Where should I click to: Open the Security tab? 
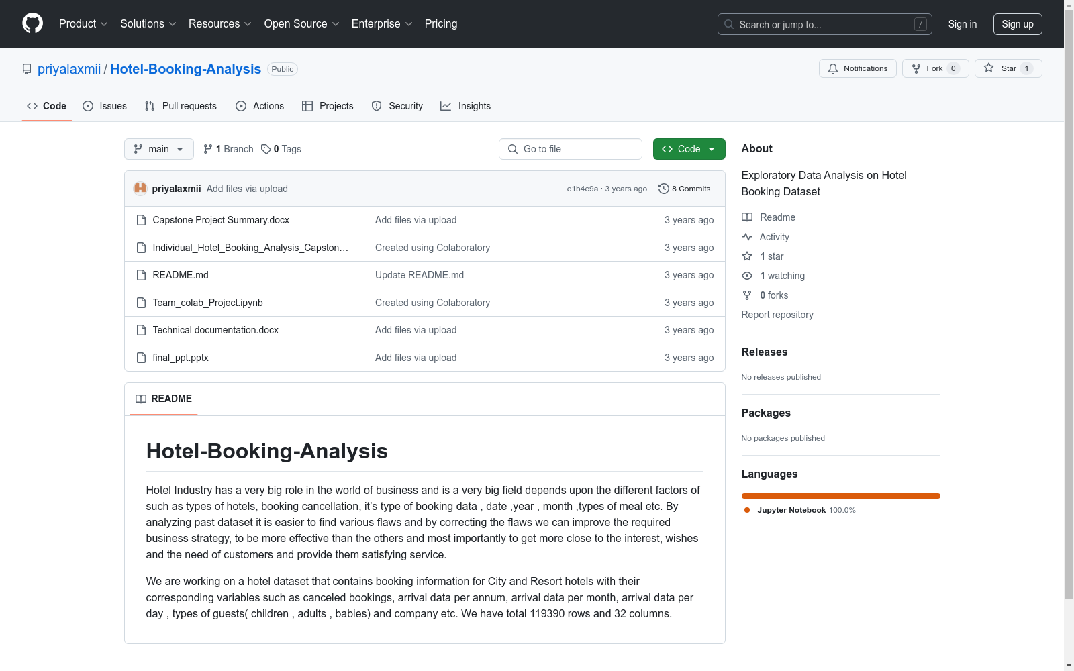[x=397, y=105]
